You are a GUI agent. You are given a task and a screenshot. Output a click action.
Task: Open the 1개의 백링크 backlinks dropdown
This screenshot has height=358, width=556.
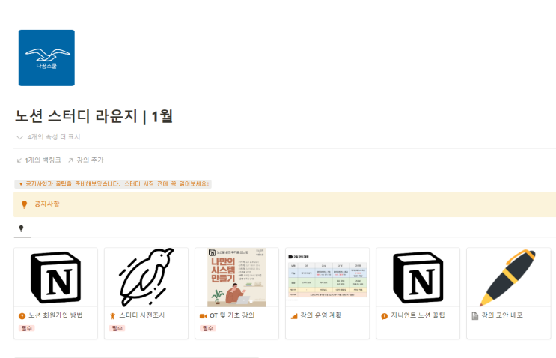pyautogui.click(x=39, y=160)
